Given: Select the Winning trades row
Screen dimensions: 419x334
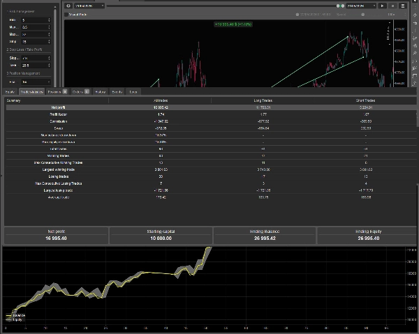Looking at the screenshot, I should pos(211,155).
